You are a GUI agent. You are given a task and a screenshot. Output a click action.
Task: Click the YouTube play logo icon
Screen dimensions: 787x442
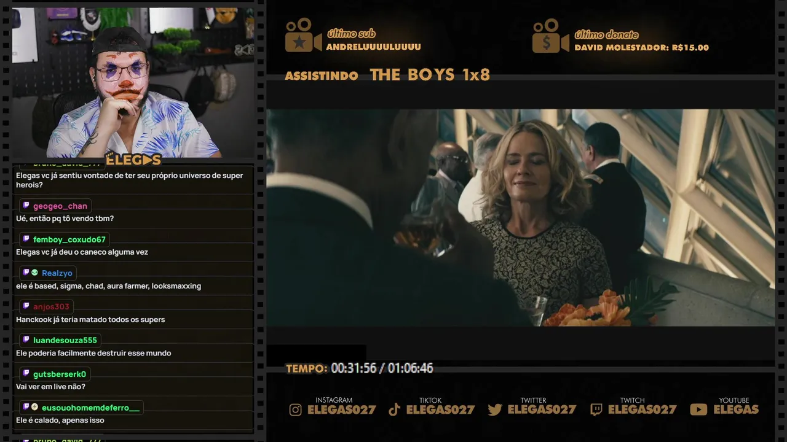(698, 409)
